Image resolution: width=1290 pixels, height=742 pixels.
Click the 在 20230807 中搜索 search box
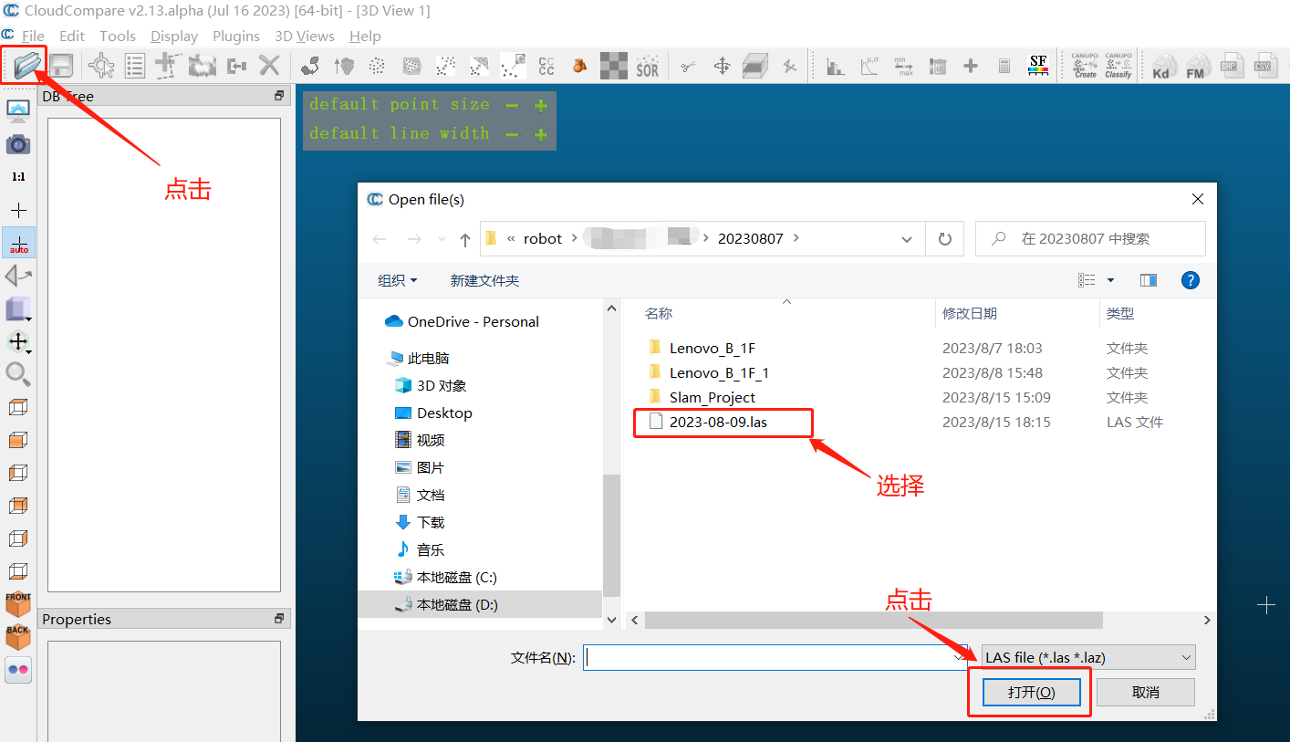[1090, 238]
